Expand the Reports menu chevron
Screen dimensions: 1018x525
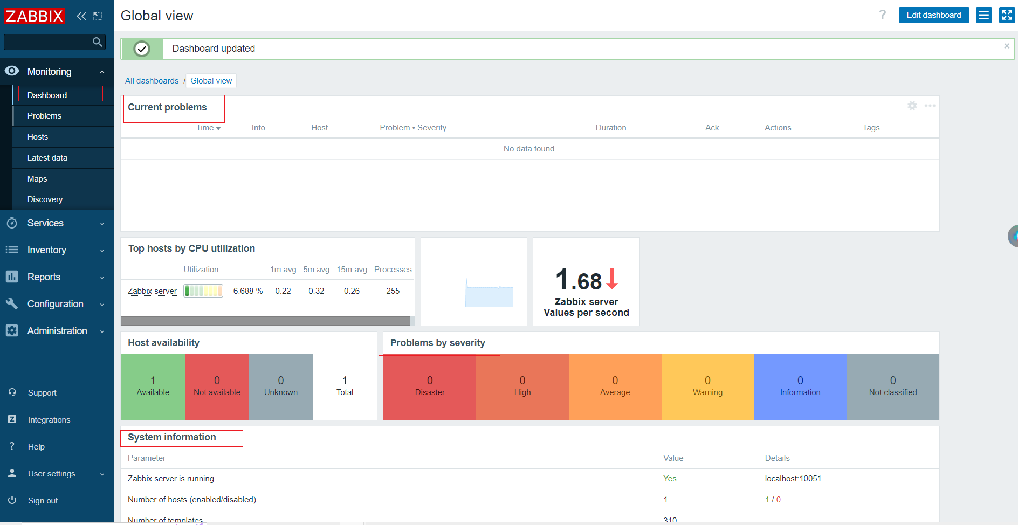102,278
